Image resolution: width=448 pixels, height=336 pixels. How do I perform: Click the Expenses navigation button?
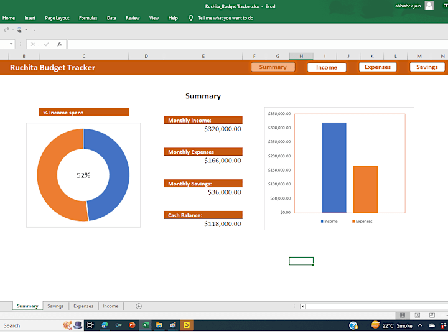point(378,67)
